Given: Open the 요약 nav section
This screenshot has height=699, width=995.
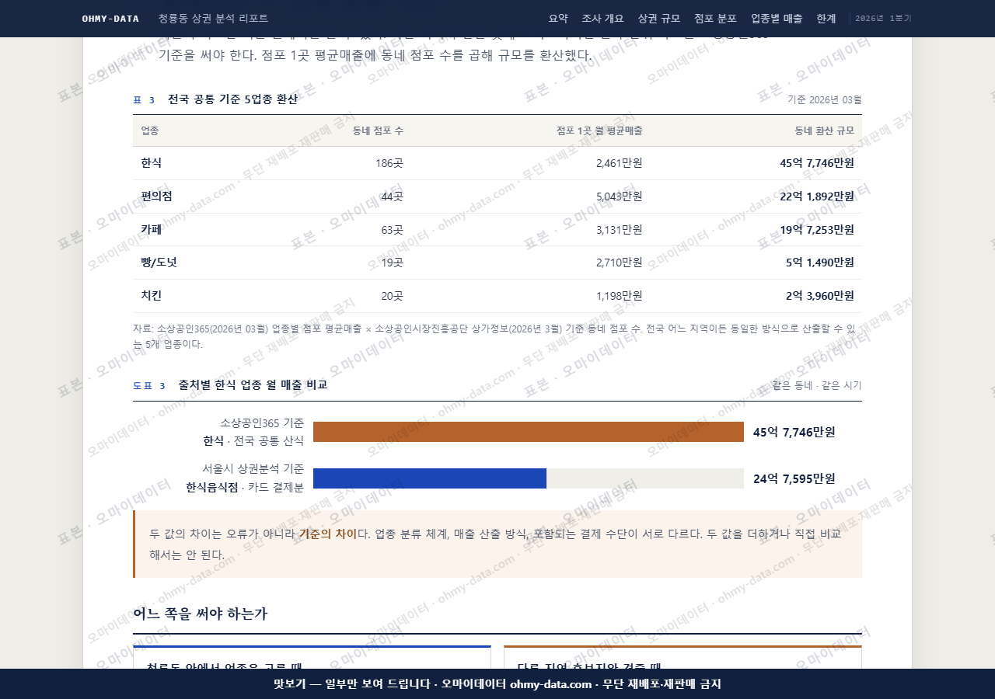Looking at the screenshot, I should [558, 19].
